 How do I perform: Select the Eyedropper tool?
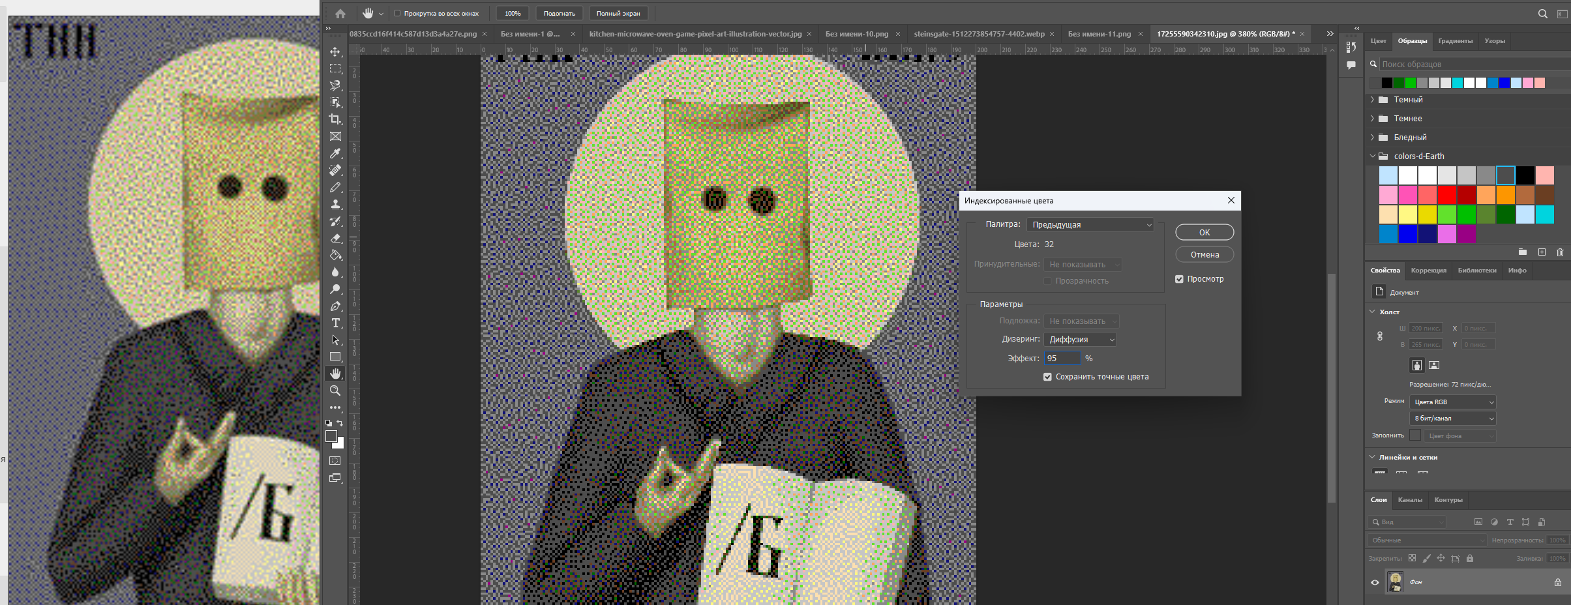click(x=335, y=153)
